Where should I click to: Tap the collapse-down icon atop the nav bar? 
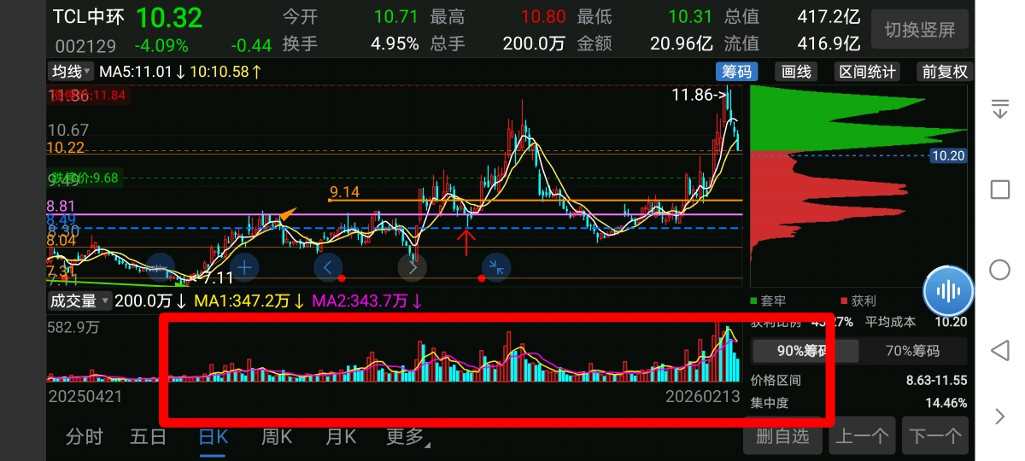click(x=999, y=108)
